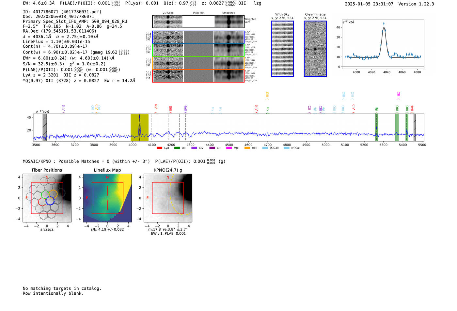The image size is (457, 311).
Task: Click the Cont(n) = 4.70(±0.09)e-17 line
Action: [x=55, y=47]
